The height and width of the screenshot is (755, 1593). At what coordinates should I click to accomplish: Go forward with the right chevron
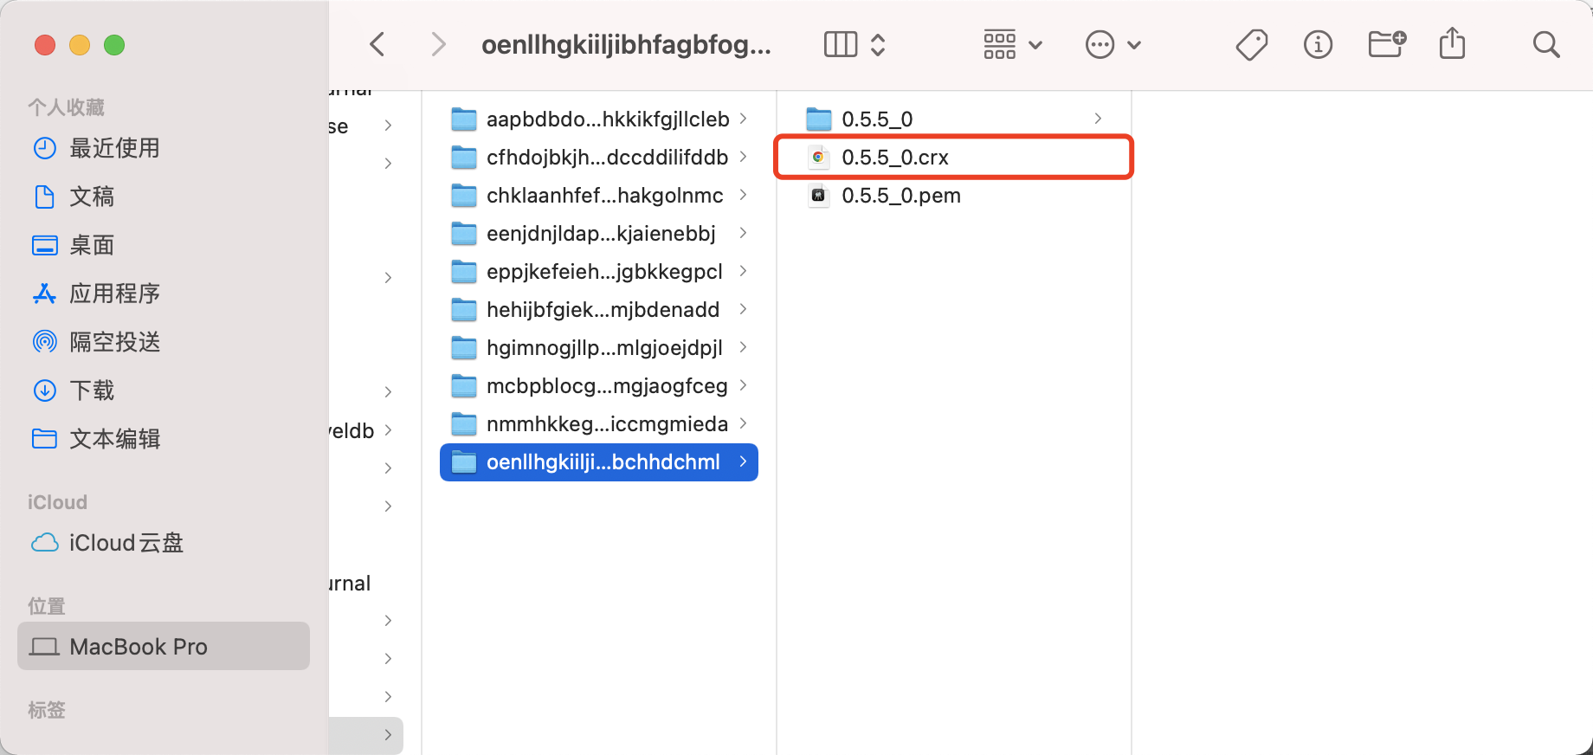coord(439,44)
